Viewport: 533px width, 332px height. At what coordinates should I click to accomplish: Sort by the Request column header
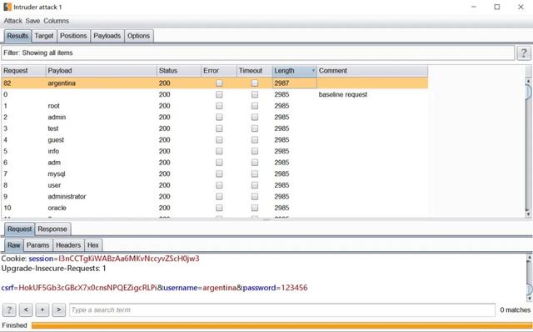23,70
